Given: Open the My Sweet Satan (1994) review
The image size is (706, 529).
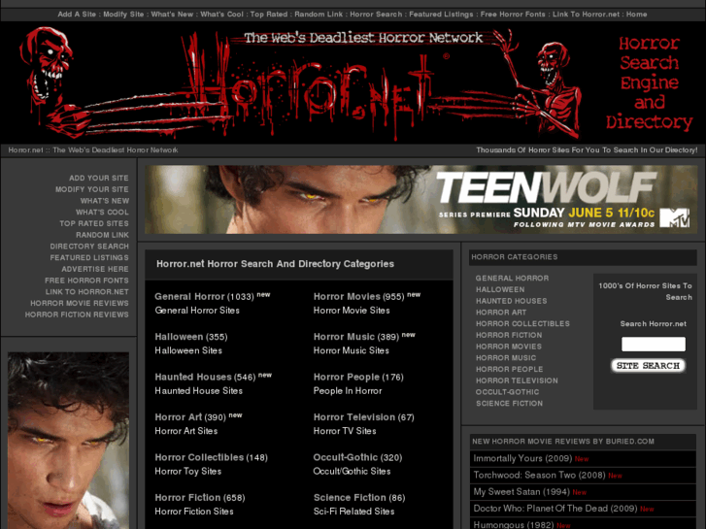Looking at the screenshot, I should coord(521,492).
